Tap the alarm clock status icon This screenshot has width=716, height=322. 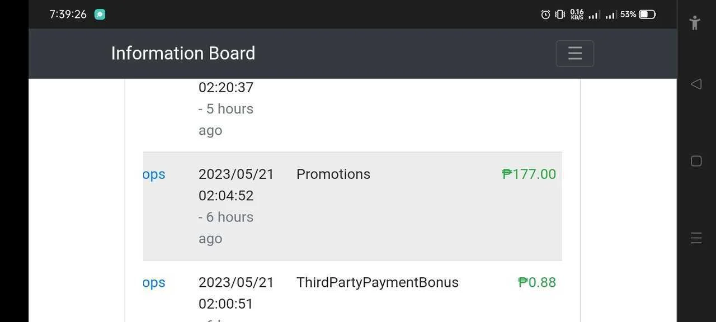pos(545,15)
